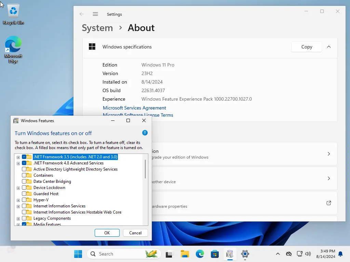Screen dimensions: 350x262
Task: Select the Legacy Components feature row
Action: 52,218
